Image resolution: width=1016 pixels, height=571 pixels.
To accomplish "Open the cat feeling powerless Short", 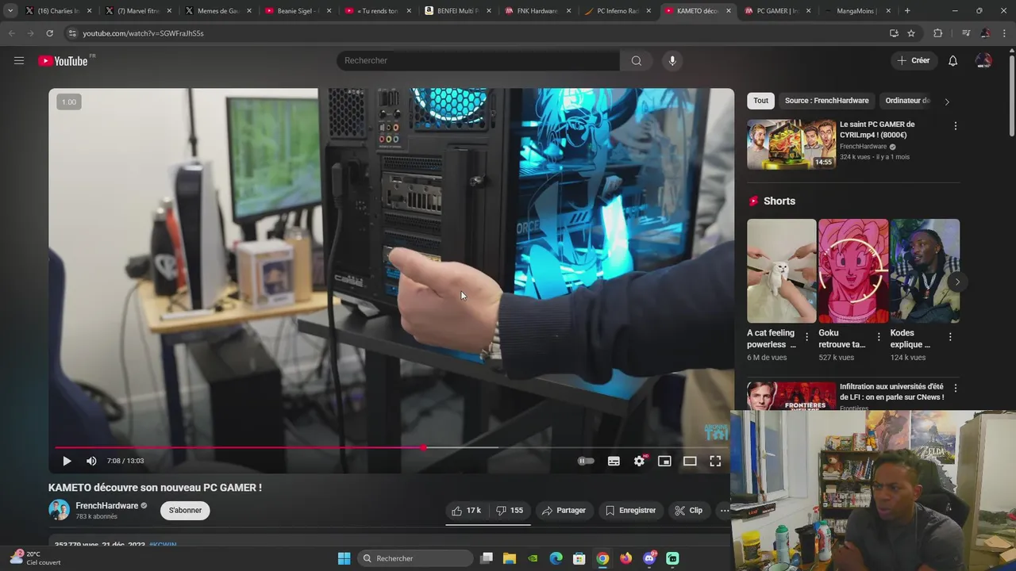I will pyautogui.click(x=781, y=270).
